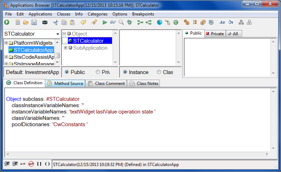Screen dimensions: 281x172
Task: Select the Public radio button
Action: pos(67,72)
